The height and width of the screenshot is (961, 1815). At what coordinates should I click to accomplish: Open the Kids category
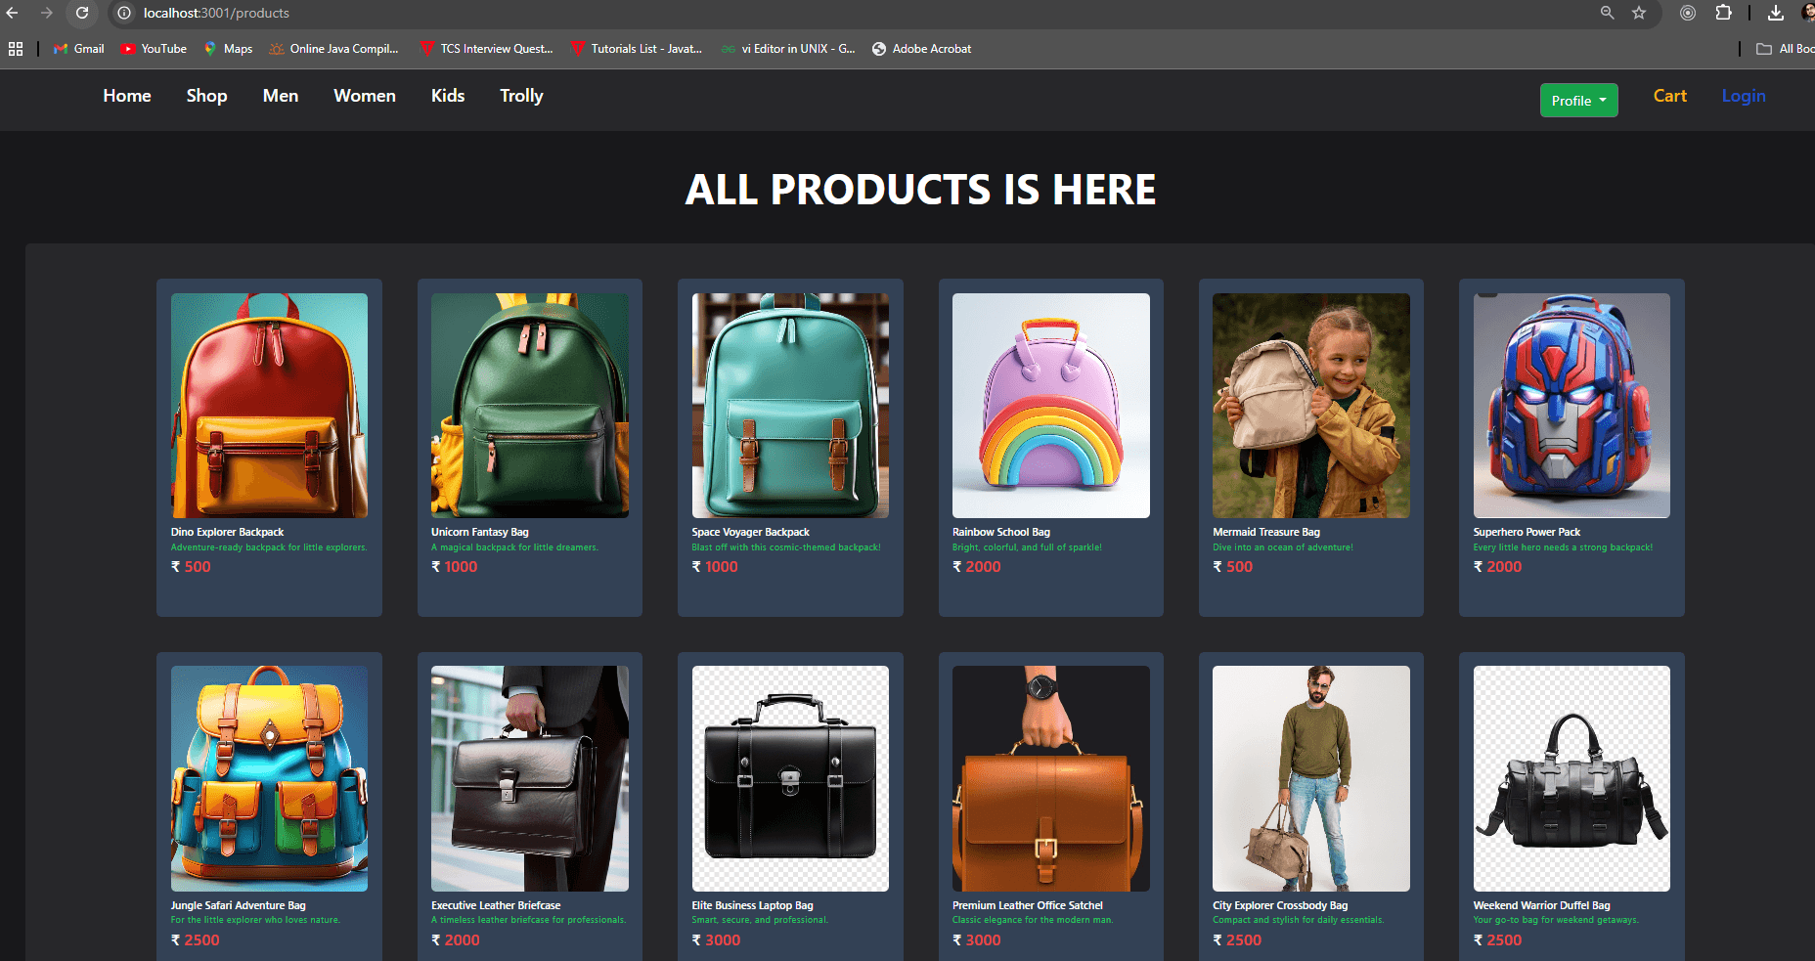tap(448, 96)
